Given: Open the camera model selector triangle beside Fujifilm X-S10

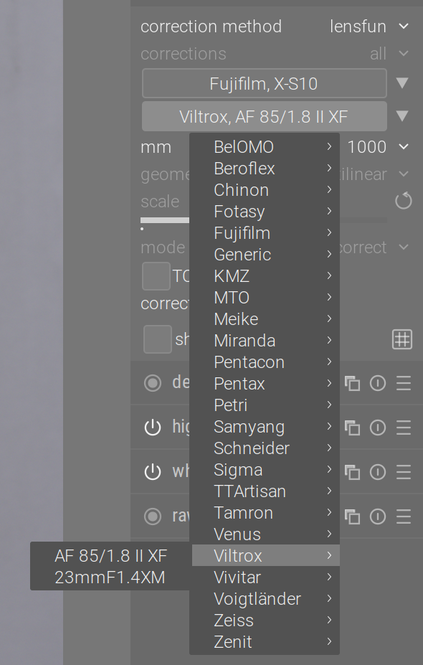Looking at the screenshot, I should pyautogui.click(x=402, y=83).
